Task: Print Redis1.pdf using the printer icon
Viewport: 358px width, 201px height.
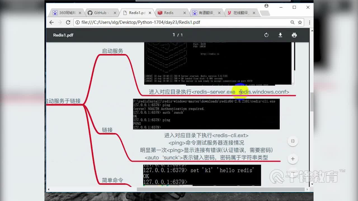Action: coord(294,35)
